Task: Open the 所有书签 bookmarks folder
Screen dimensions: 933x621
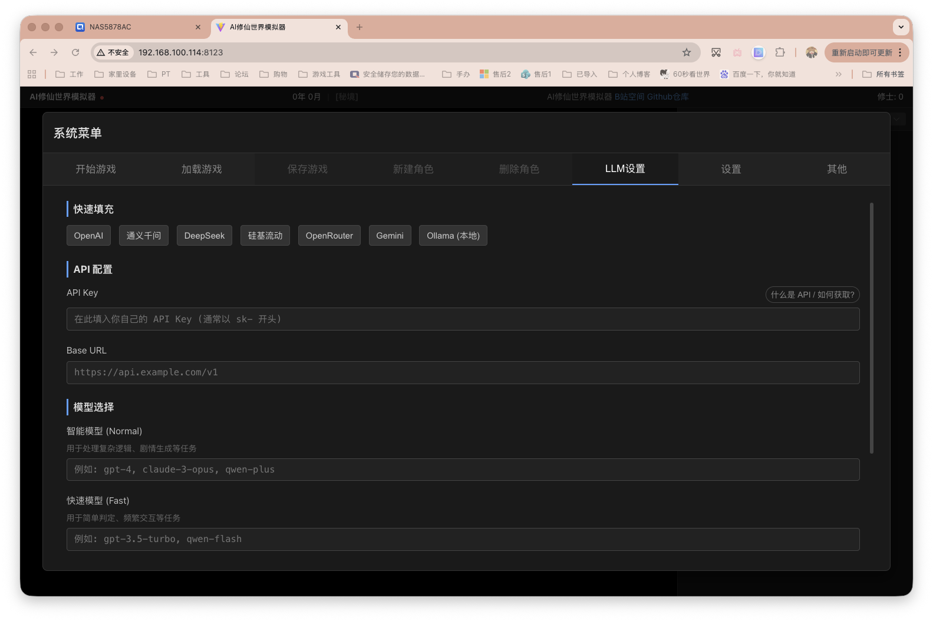Action: pos(883,74)
